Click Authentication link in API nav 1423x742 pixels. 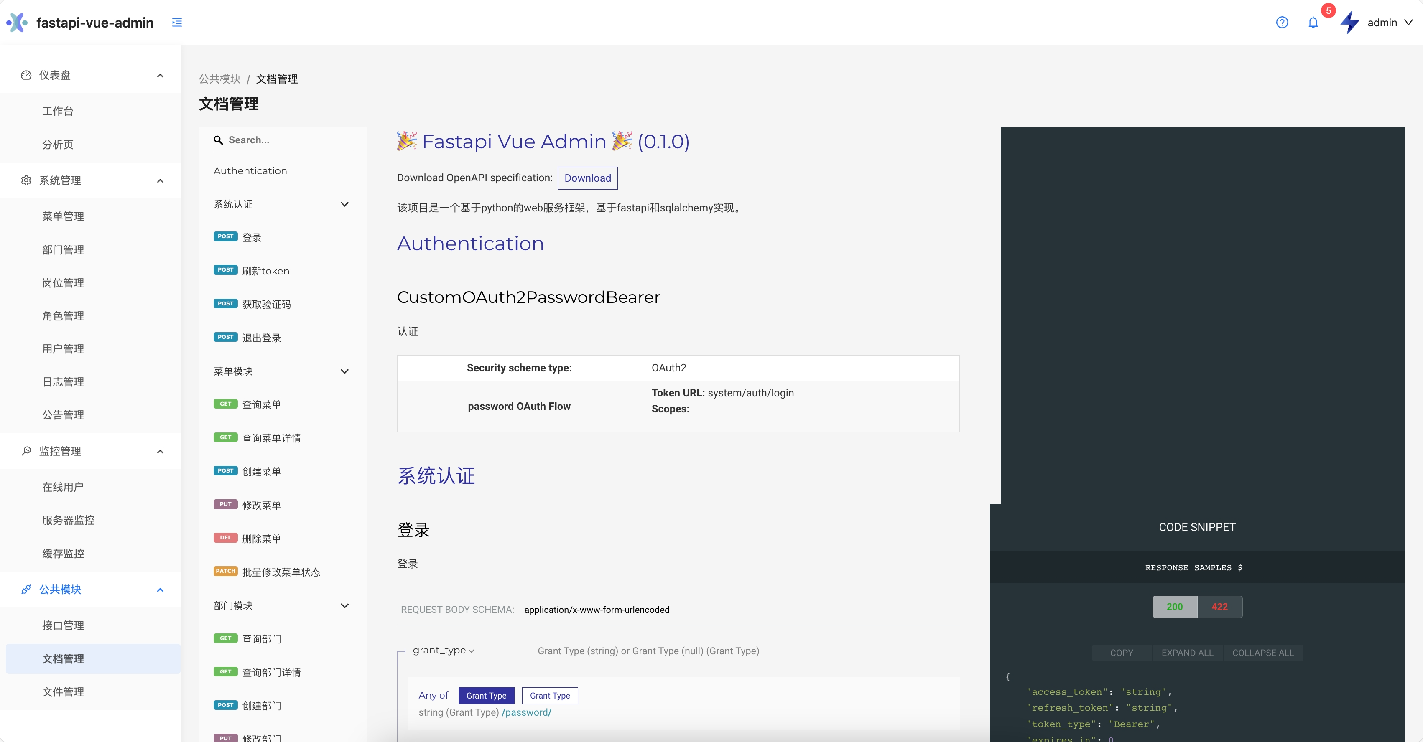250,171
